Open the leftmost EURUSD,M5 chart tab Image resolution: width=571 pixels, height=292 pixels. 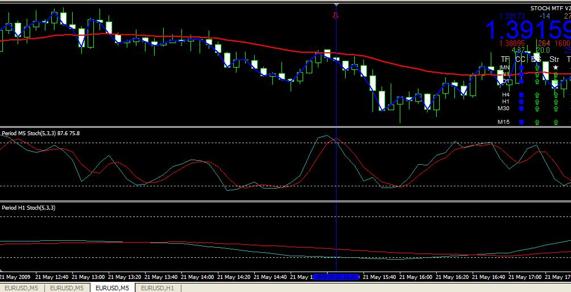coord(21,288)
